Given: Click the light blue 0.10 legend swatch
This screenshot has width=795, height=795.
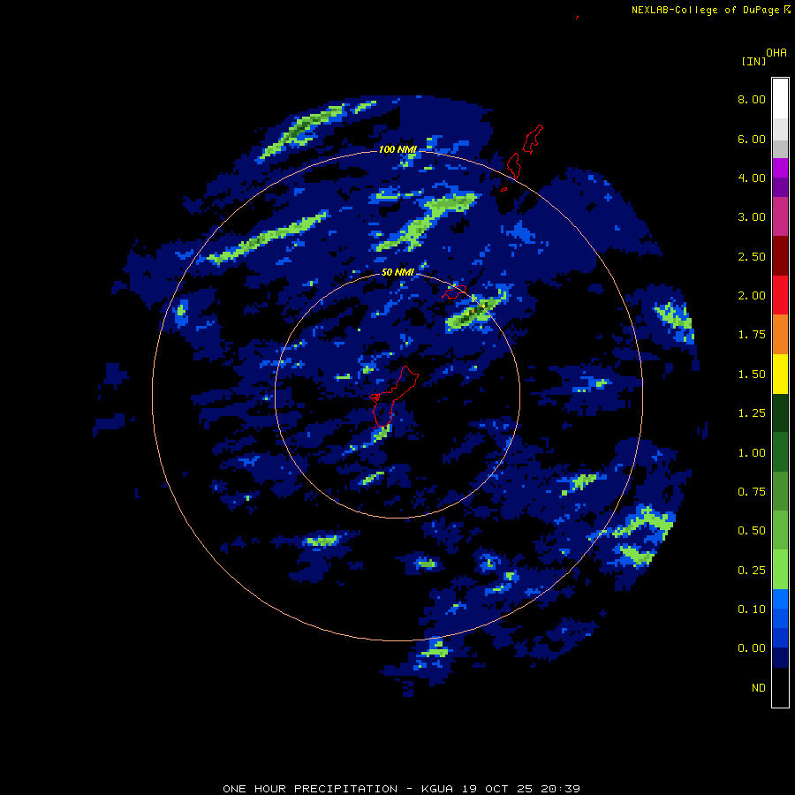Looking at the screenshot, I should [780, 599].
